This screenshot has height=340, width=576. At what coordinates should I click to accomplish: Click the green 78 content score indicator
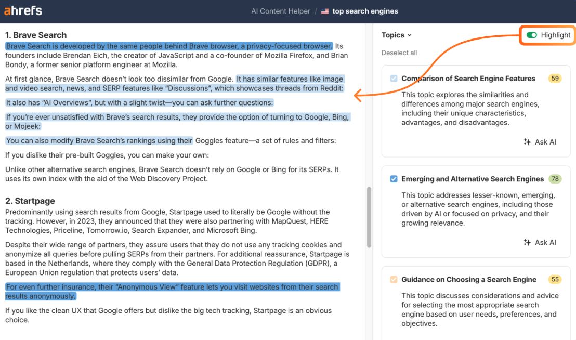pyautogui.click(x=554, y=179)
